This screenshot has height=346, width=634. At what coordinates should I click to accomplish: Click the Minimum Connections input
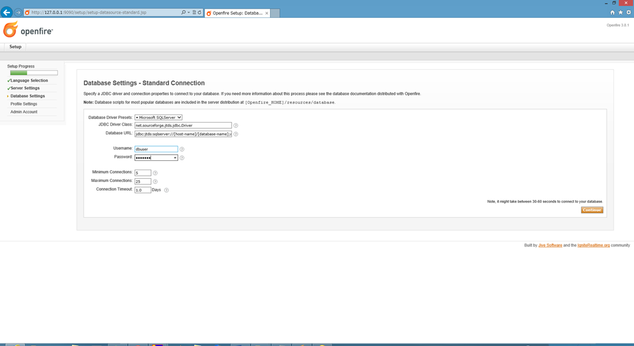[x=143, y=173]
